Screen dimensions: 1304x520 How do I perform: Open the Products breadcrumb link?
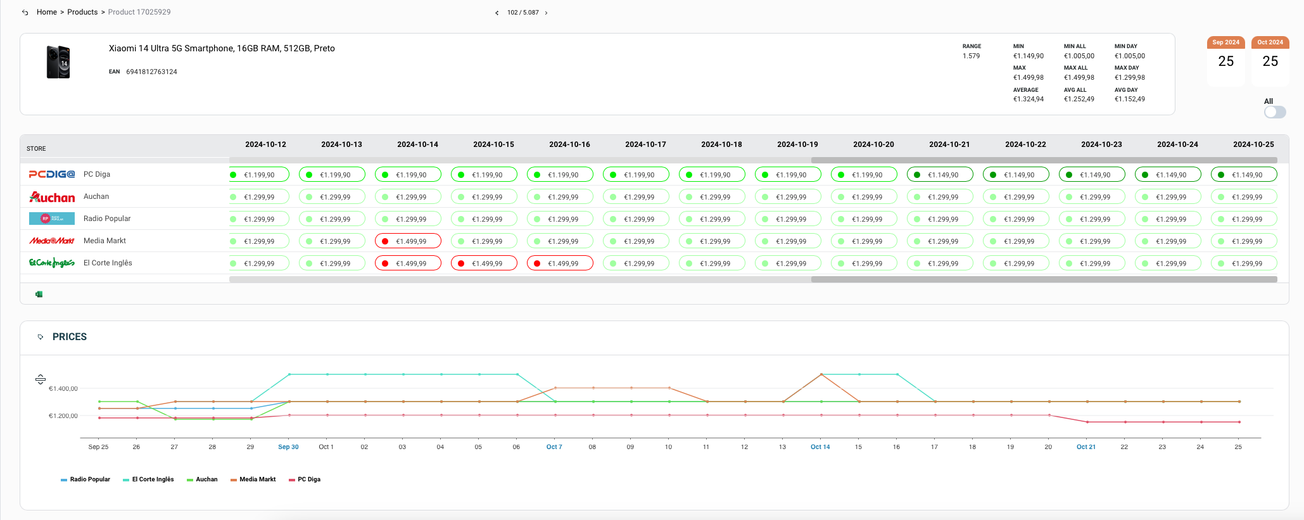[82, 12]
